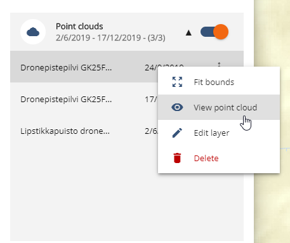Click the Point clouds cloud icon
The height and width of the screenshot is (243, 290).
coord(33,32)
